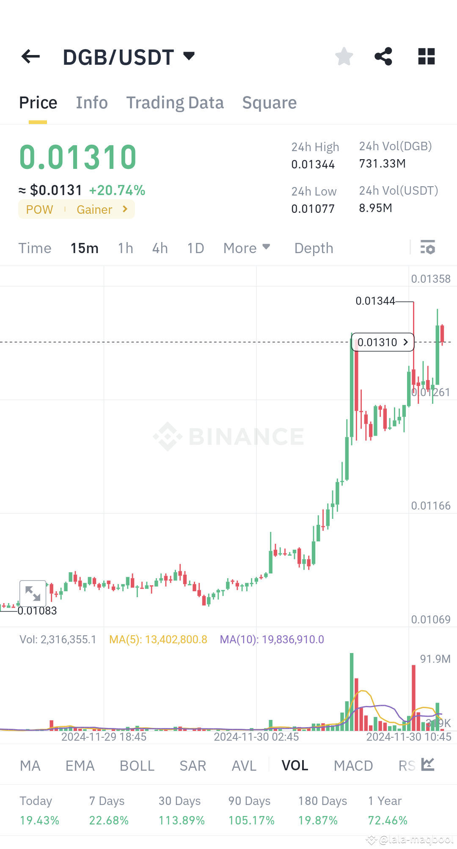Switch candle interval to 1h
Screen dimensions: 457x849
[125, 248]
